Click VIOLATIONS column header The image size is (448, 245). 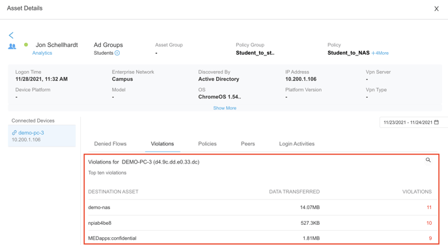[417, 192]
